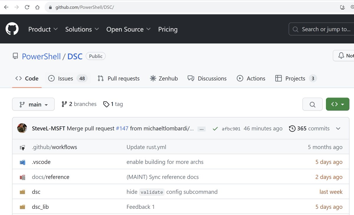
Task: Open the dsc folder
Action: click(x=36, y=192)
